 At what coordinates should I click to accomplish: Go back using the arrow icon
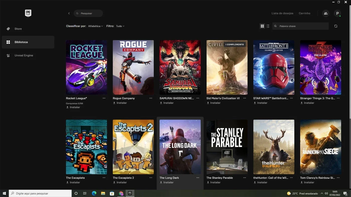coord(69,13)
